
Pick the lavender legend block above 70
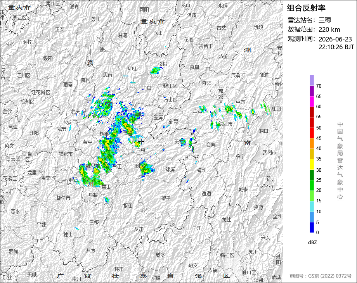(312, 80)
